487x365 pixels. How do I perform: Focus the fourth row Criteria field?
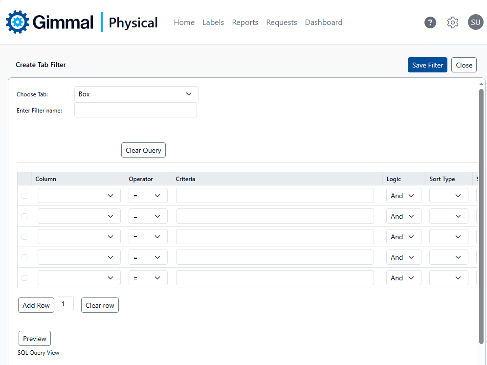275,257
